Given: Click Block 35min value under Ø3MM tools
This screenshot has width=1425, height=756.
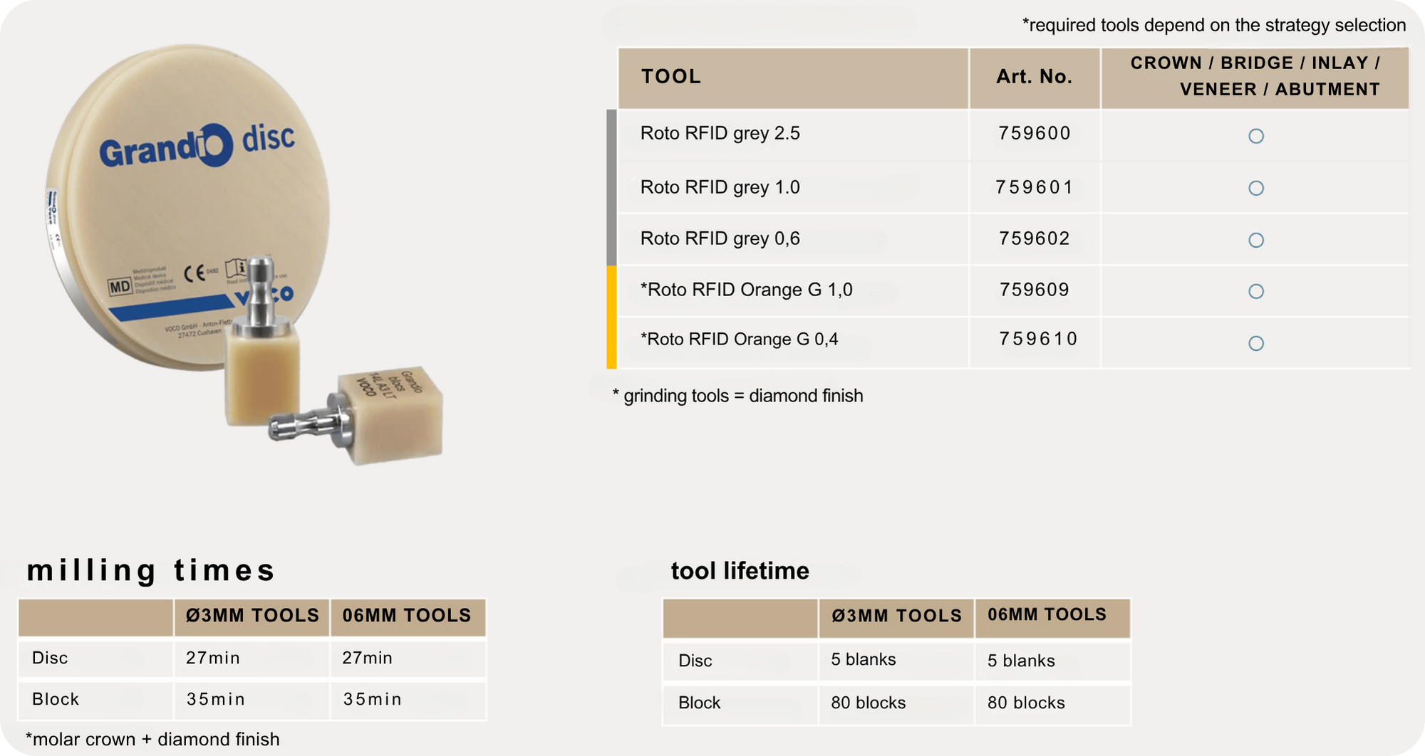Looking at the screenshot, I should 216,699.
